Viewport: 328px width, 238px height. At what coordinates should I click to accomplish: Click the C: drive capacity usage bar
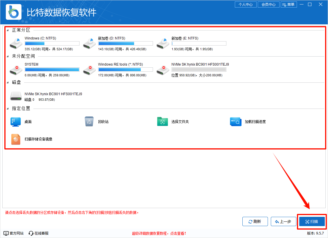(52, 43)
